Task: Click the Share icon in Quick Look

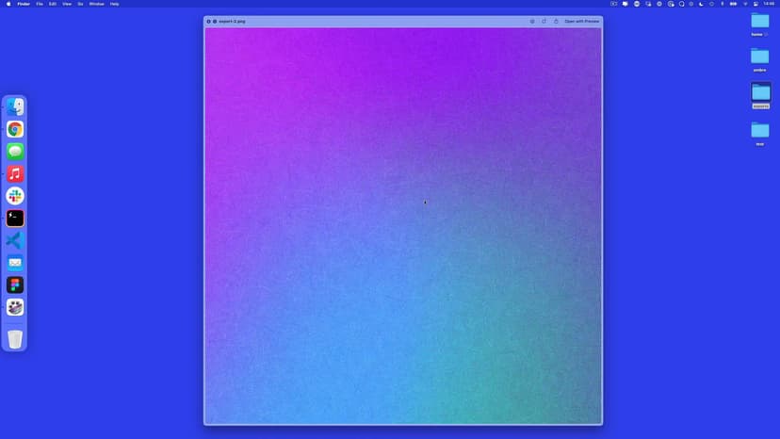Action: click(x=556, y=21)
